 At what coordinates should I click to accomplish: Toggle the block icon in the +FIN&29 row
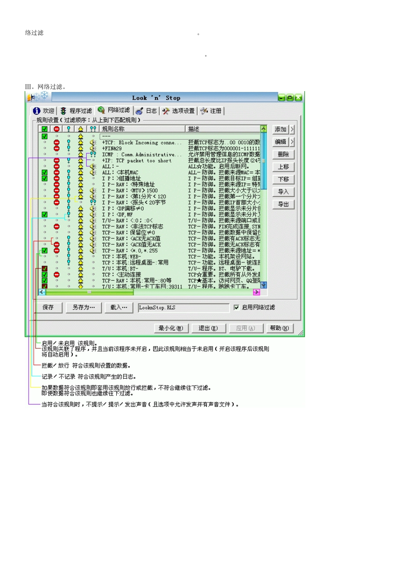(56, 148)
